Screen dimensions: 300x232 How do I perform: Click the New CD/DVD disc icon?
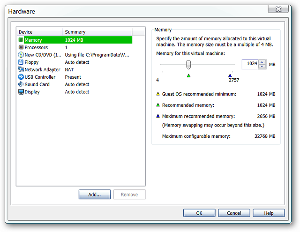tap(21, 55)
